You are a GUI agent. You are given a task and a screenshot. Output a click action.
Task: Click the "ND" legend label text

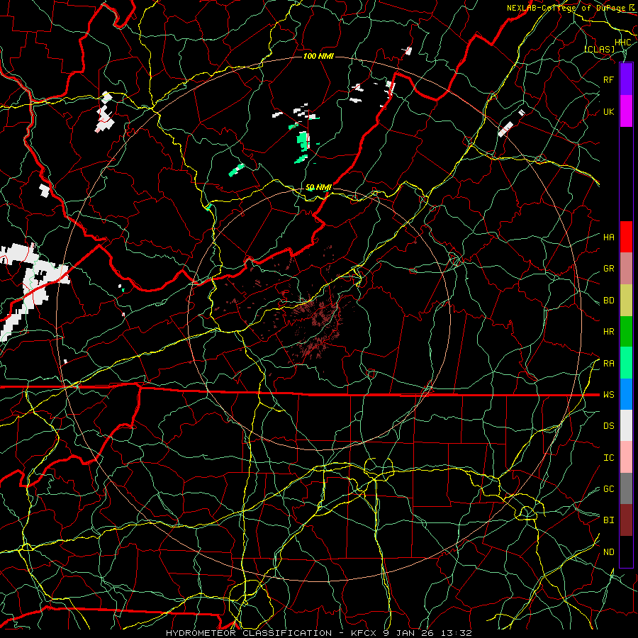click(609, 552)
